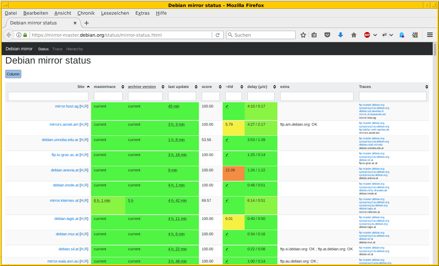The image size is (439, 266).
Task: Click the Adblock Plus ABP icon
Action: pyautogui.click(x=367, y=35)
